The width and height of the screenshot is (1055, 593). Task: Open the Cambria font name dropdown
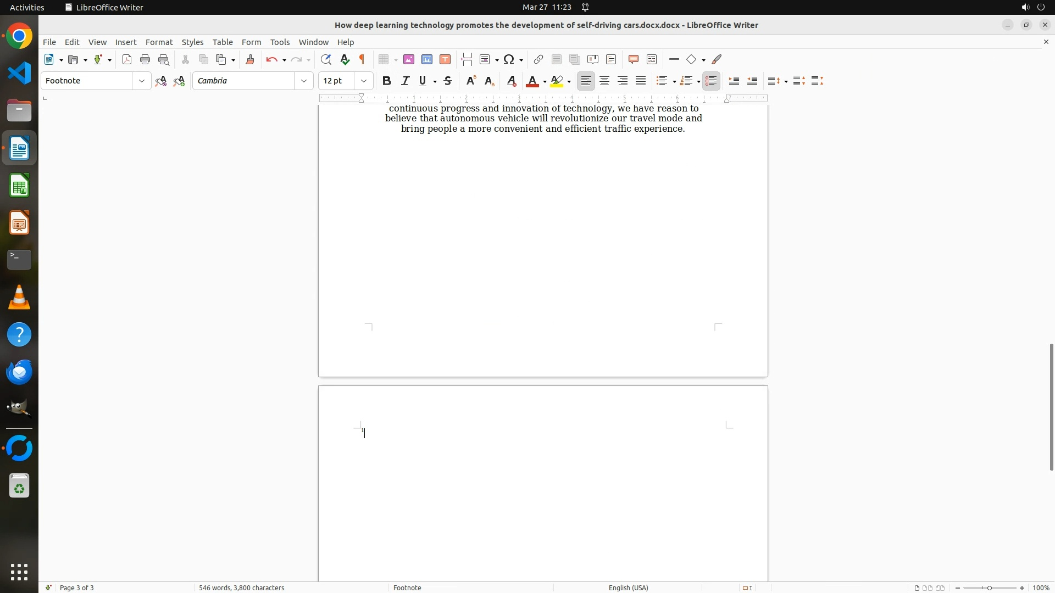[304, 81]
